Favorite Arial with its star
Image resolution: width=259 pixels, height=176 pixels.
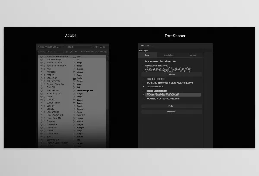41,69
